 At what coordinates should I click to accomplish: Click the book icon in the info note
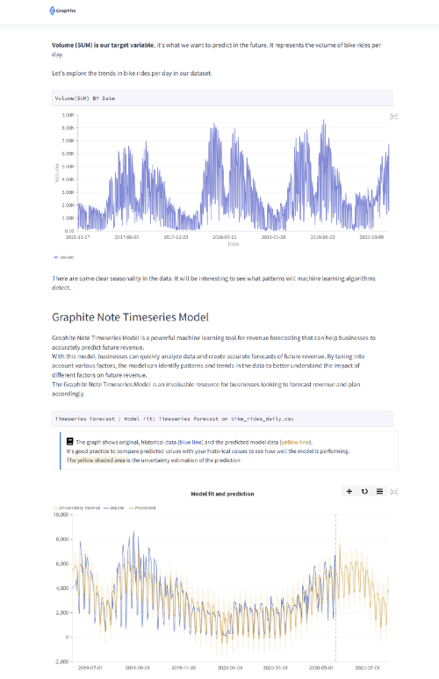(x=69, y=442)
